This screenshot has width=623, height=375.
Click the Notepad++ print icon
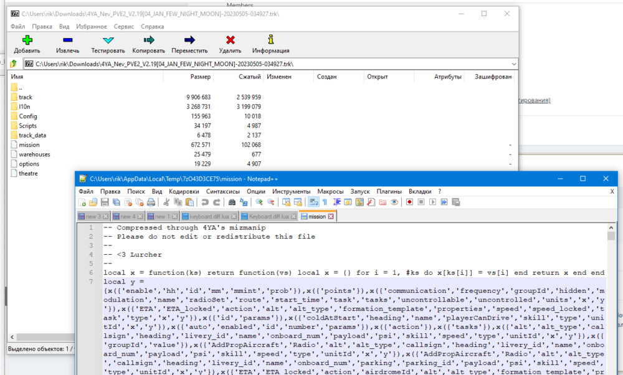[x=150, y=202]
